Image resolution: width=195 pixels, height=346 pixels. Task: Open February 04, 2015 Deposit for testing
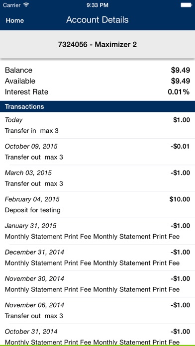pos(97,205)
